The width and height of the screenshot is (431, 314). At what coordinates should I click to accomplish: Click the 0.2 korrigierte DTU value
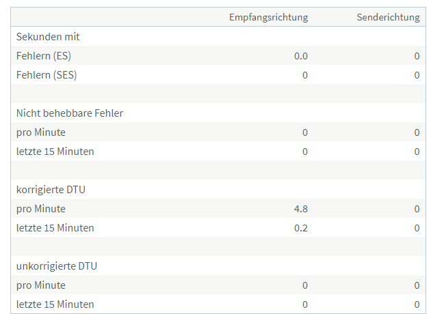pos(301,228)
